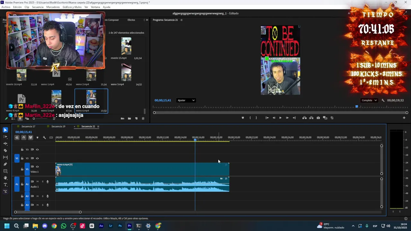Open Secuencia 21 timeline tab menu
The height and width of the screenshot is (231, 411).
[98, 126]
